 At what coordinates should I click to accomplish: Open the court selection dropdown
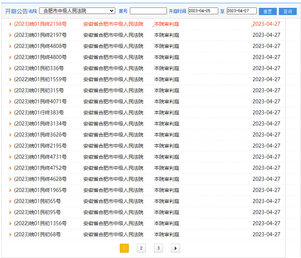coord(77,11)
